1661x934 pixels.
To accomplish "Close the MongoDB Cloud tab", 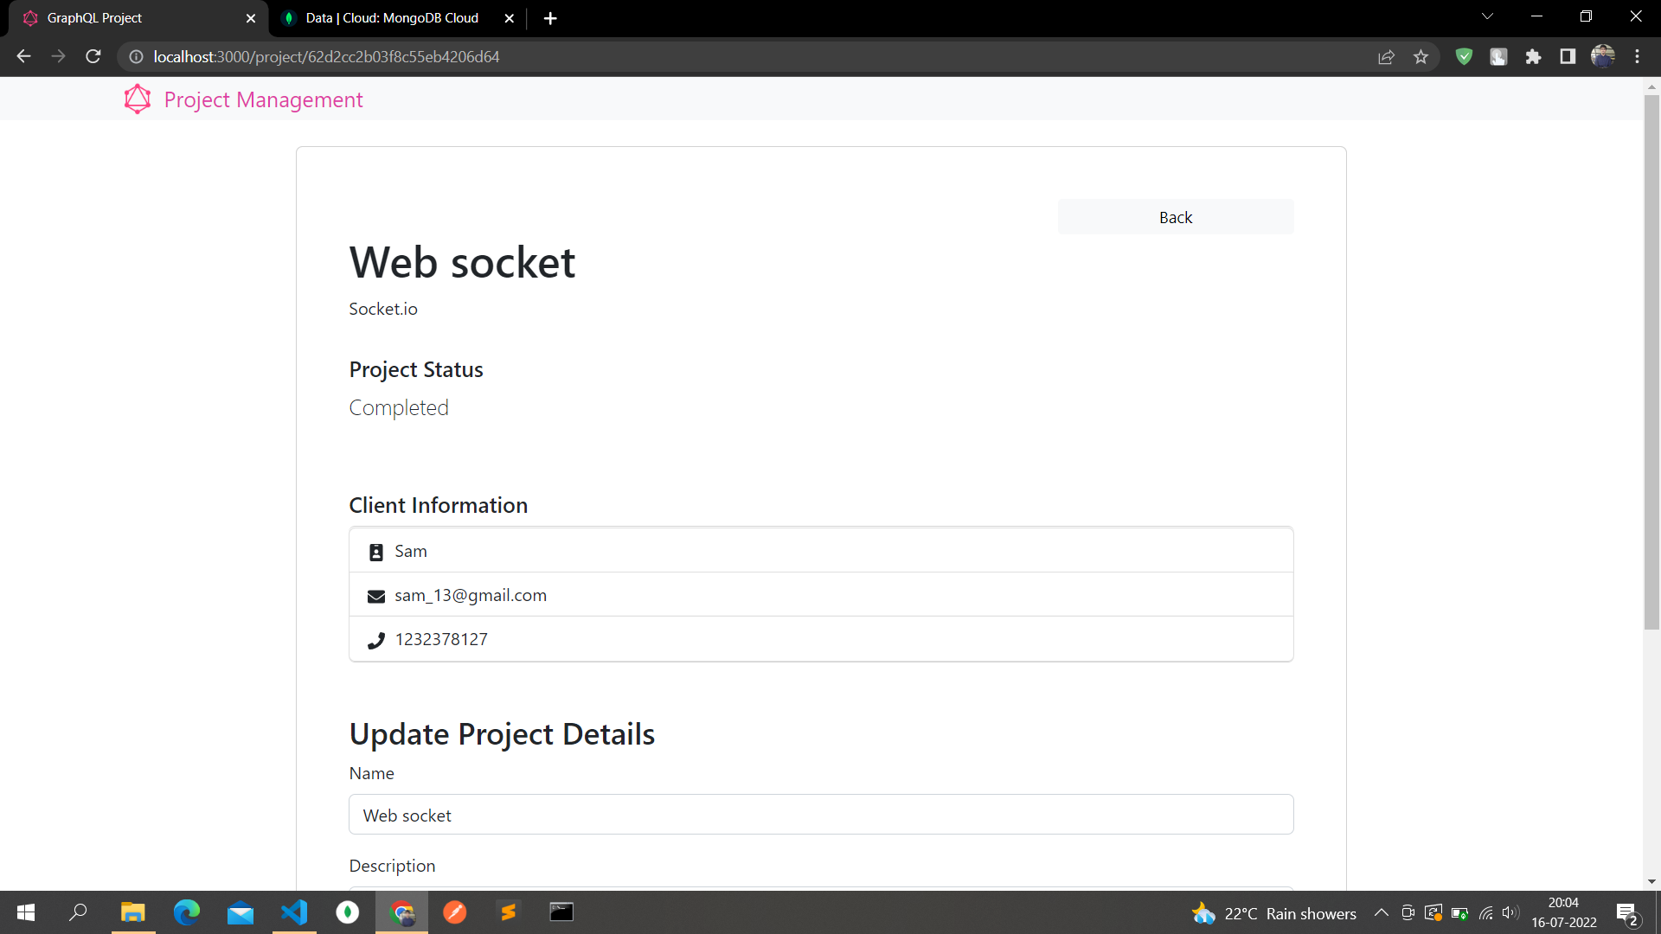I will click(x=509, y=18).
